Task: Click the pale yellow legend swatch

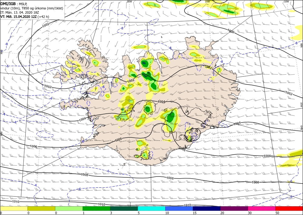Action: (14, 208)
